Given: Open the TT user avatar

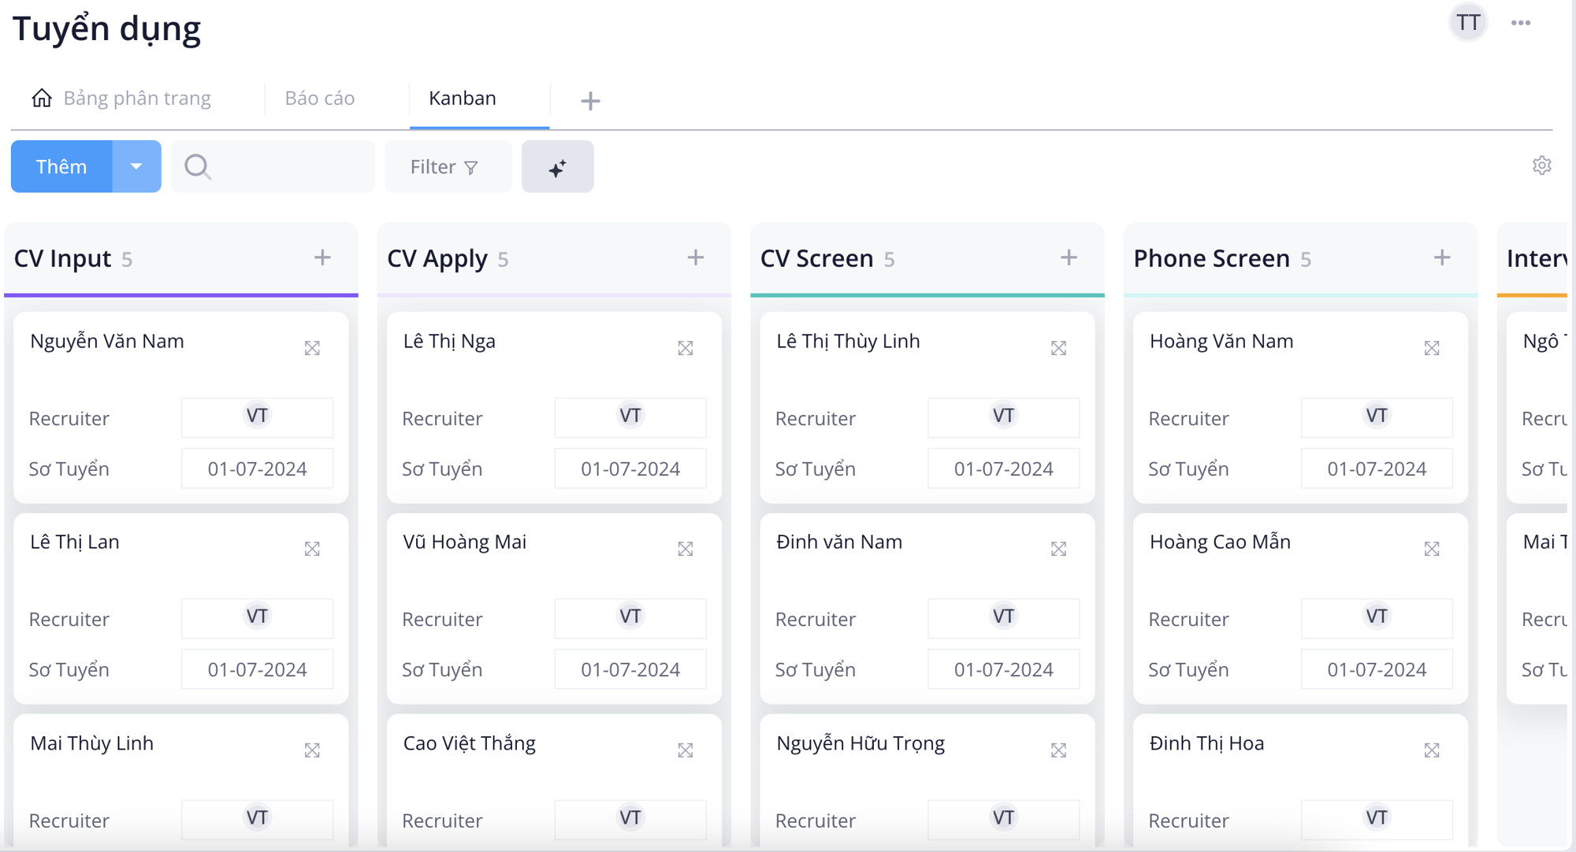Looking at the screenshot, I should point(1467,22).
